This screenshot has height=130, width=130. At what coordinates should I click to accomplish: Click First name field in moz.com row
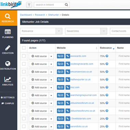[x=124, y=87]
